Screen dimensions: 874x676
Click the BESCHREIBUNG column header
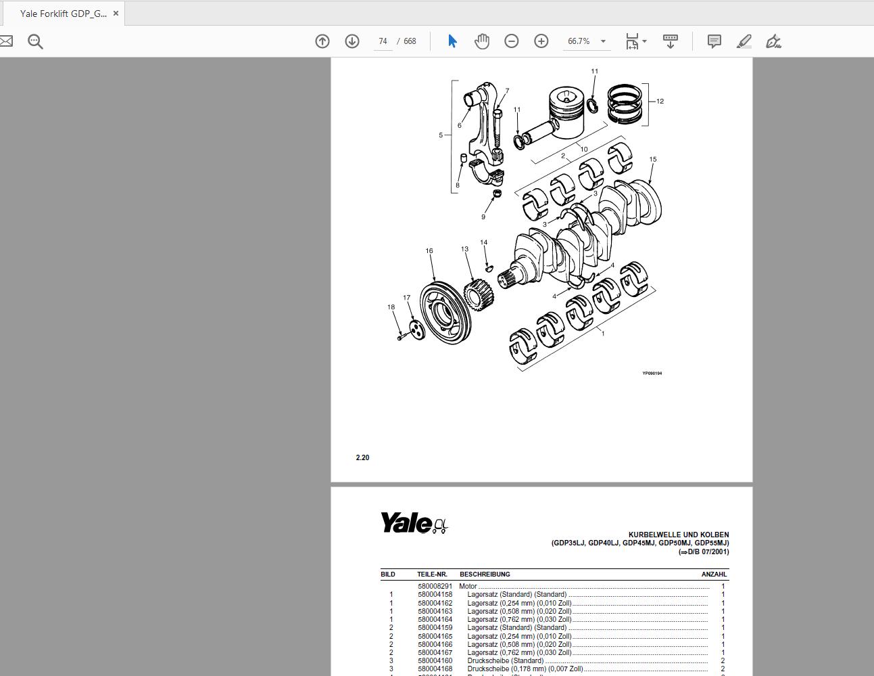(x=485, y=574)
